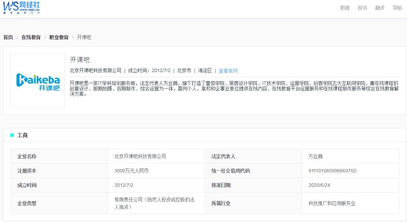This screenshot has height=222, width=407.
Task: Click the teal square beside 工商
Action: 12,135
